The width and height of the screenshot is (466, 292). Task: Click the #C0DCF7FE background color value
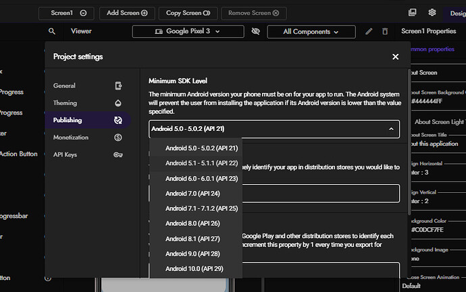[428, 230]
